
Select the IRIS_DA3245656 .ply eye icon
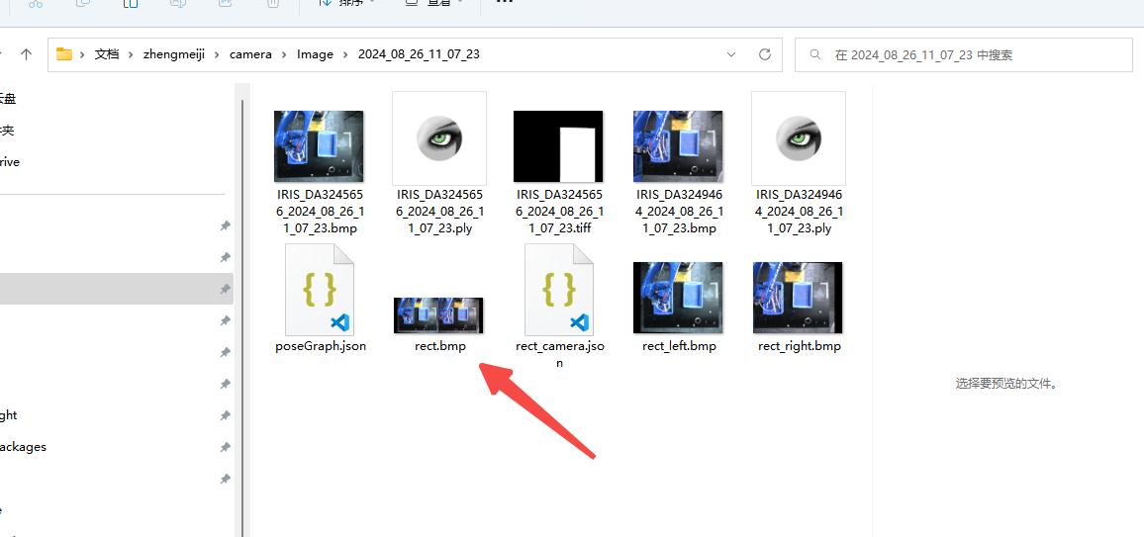(x=438, y=138)
